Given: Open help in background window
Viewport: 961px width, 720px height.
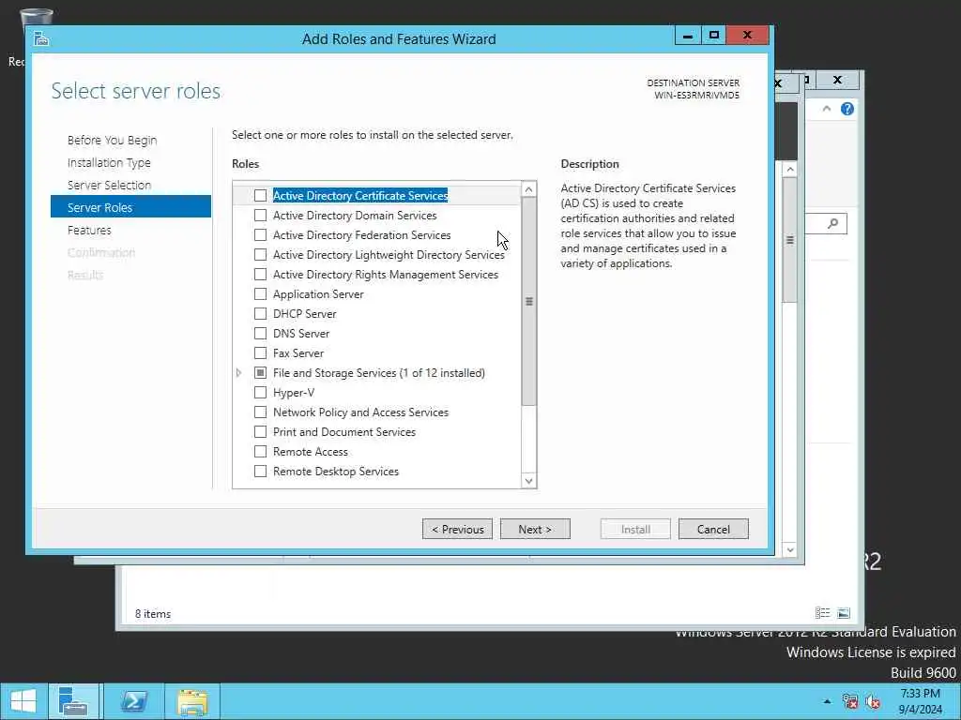Looking at the screenshot, I should (847, 109).
